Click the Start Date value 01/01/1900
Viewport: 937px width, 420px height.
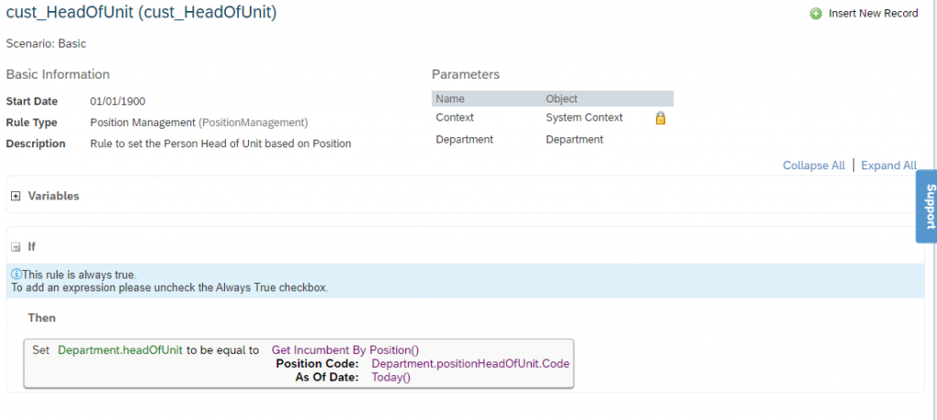click(x=118, y=102)
